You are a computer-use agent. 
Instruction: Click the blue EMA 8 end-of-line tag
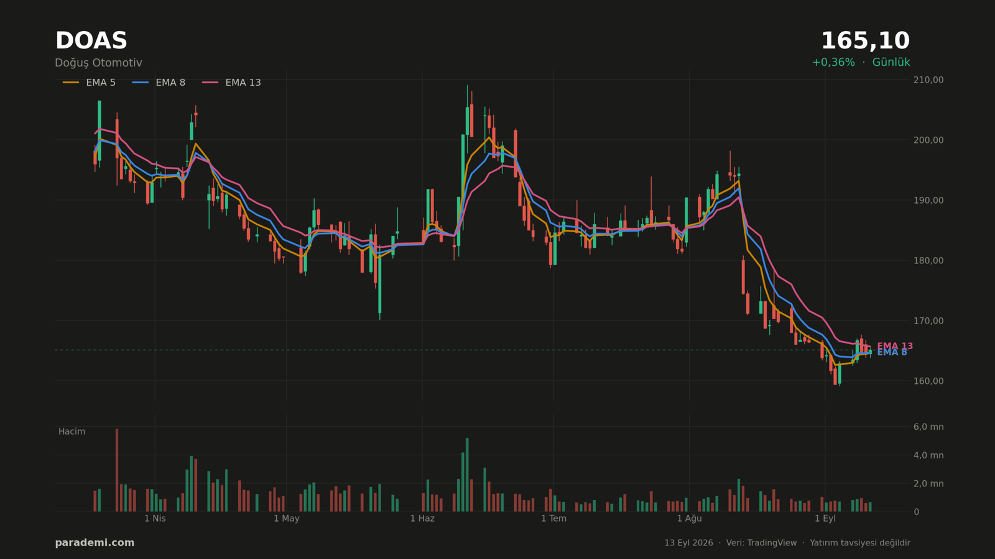point(892,353)
